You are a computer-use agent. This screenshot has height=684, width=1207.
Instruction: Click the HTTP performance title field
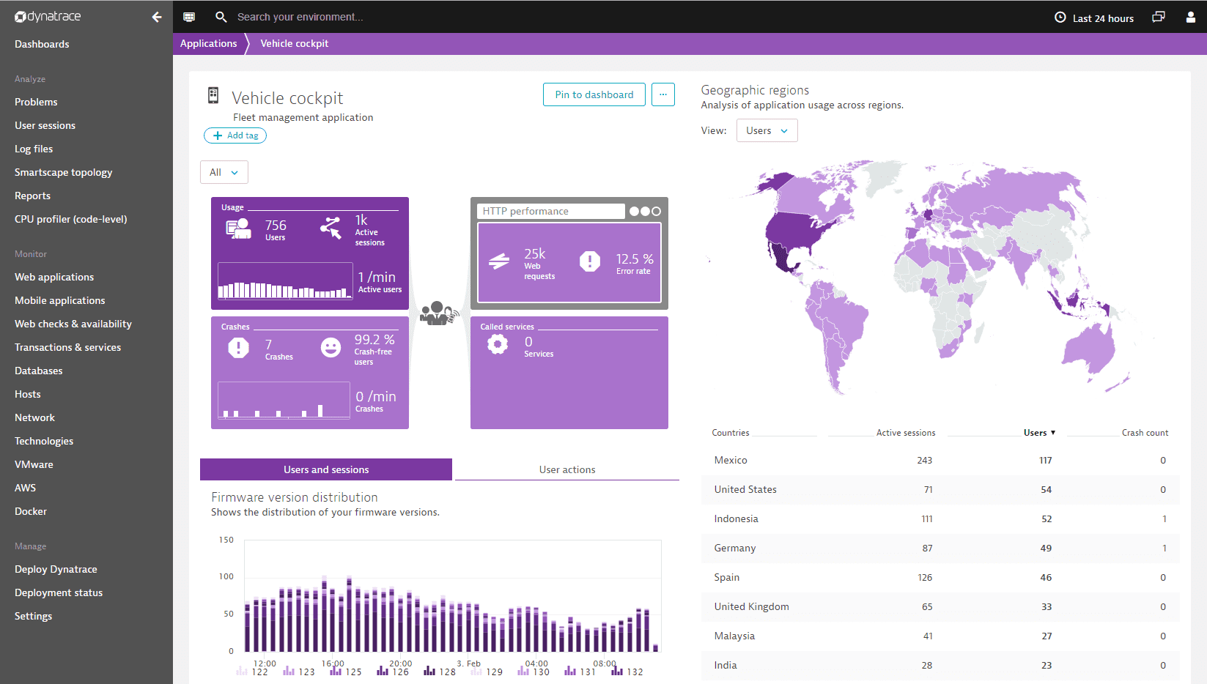[551, 211]
